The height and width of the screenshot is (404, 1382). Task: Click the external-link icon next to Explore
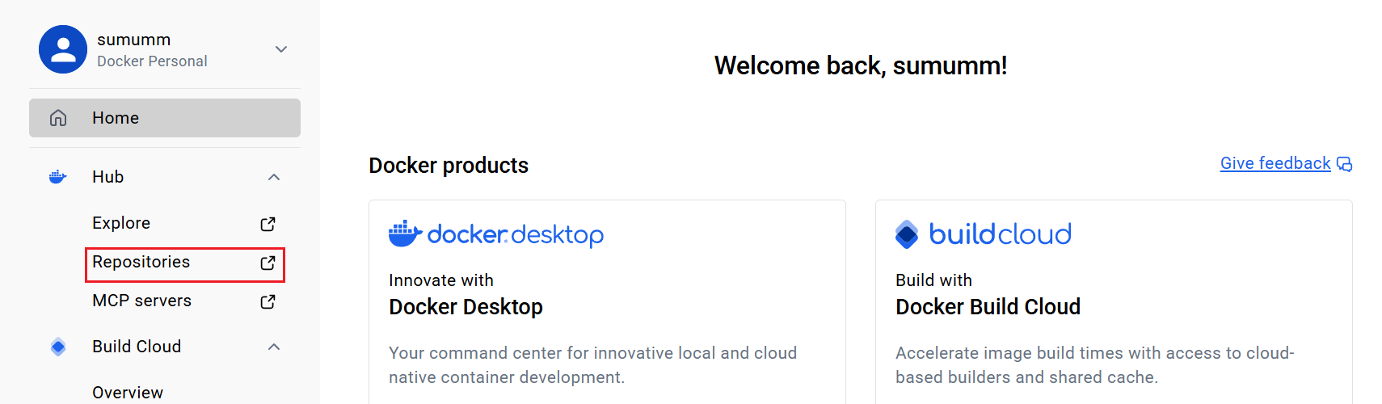tap(268, 224)
